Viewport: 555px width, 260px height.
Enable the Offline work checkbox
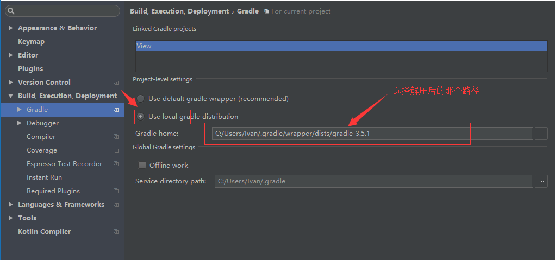click(x=142, y=165)
